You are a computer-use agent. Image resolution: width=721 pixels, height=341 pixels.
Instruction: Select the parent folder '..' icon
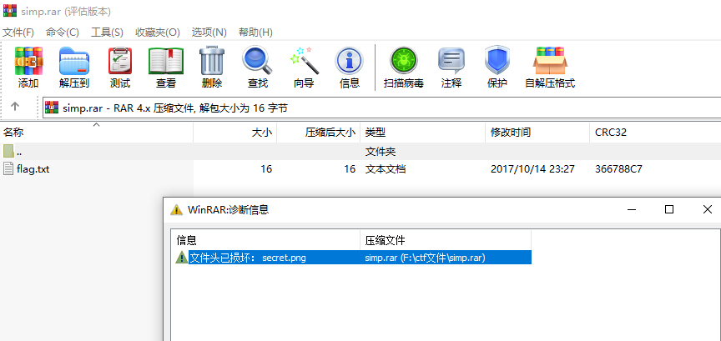pos(8,151)
